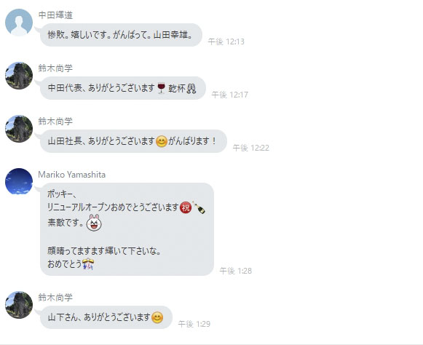423x345 pixels.
Task: Click the message bubble starting with 惨敗
Action: click(121, 35)
